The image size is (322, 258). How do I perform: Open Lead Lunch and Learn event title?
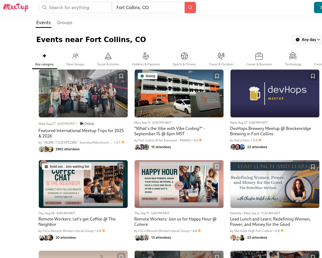tap(270, 222)
